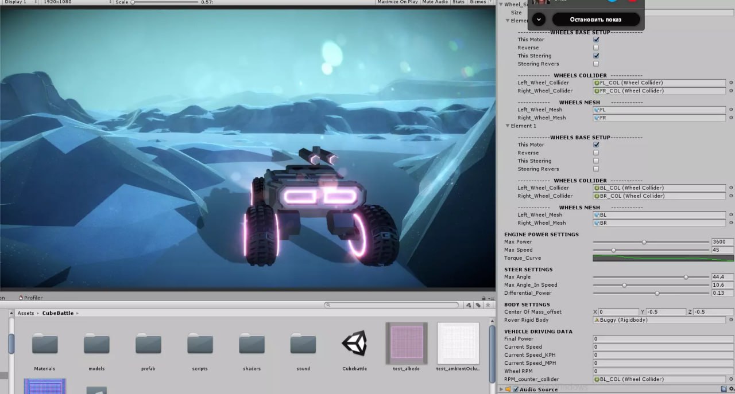735x394 pixels.
Task: Click the object picker for Rover Rigid Body
Action: [731, 320]
